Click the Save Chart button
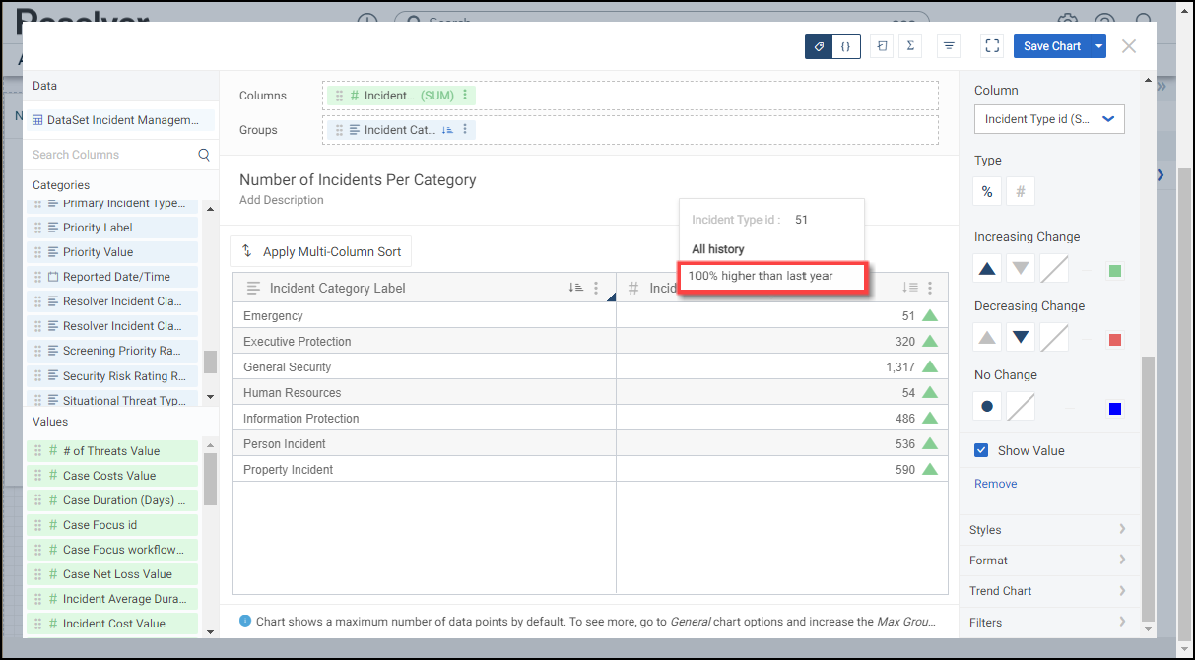 coord(1051,46)
